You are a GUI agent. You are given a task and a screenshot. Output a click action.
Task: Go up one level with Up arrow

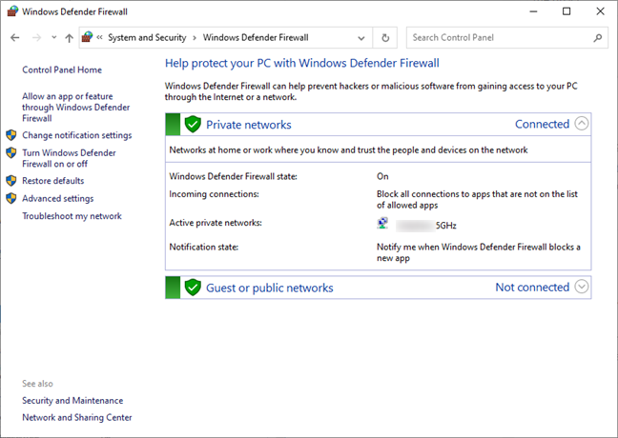69,38
